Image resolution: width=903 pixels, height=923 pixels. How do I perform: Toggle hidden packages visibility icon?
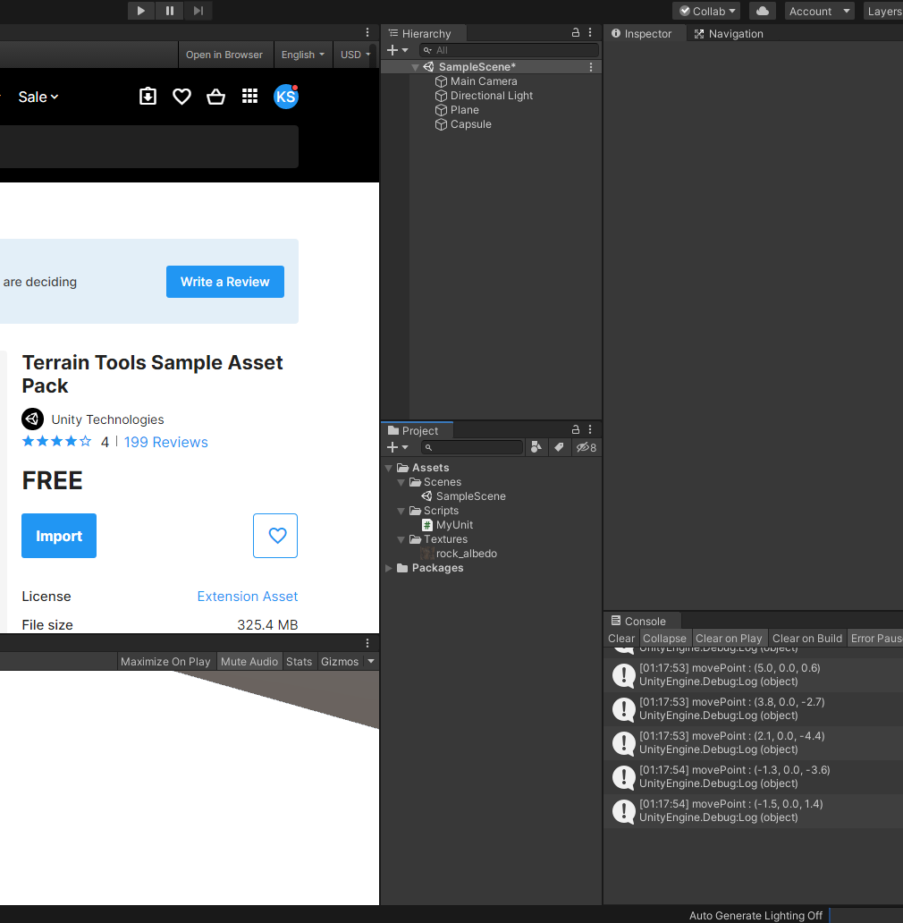tap(586, 447)
